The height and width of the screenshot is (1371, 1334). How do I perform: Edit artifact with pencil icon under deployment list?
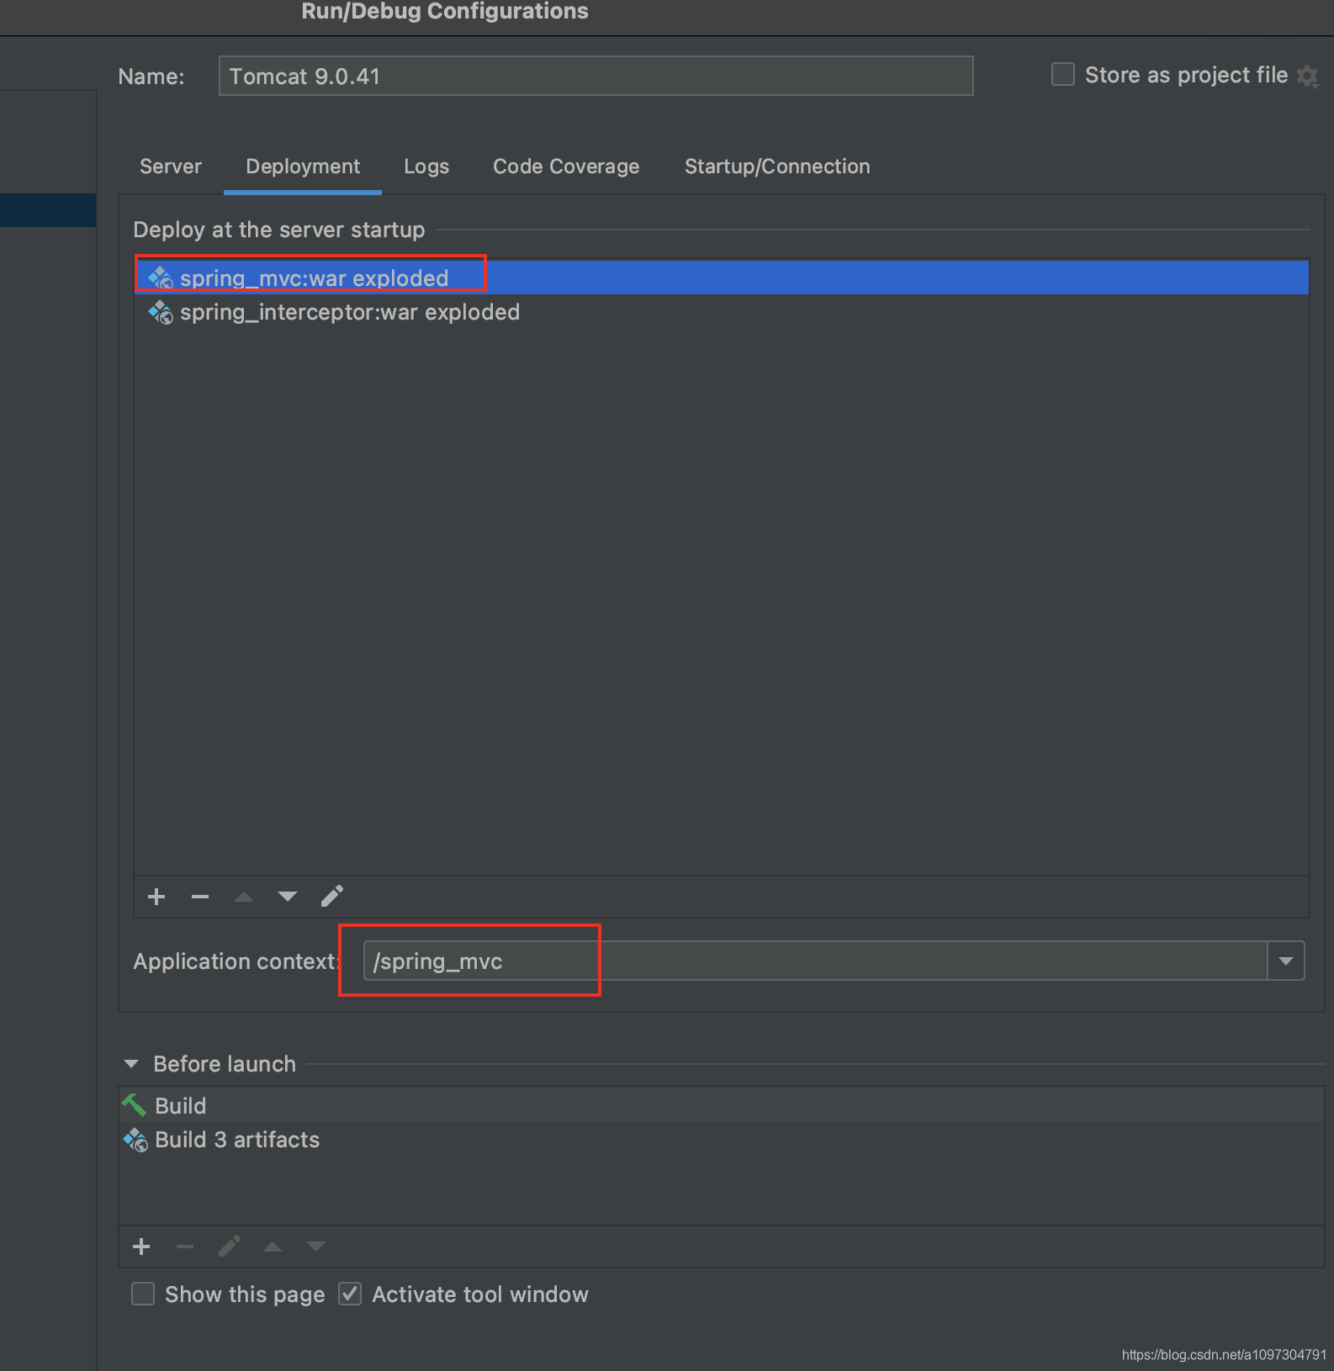coord(331,897)
